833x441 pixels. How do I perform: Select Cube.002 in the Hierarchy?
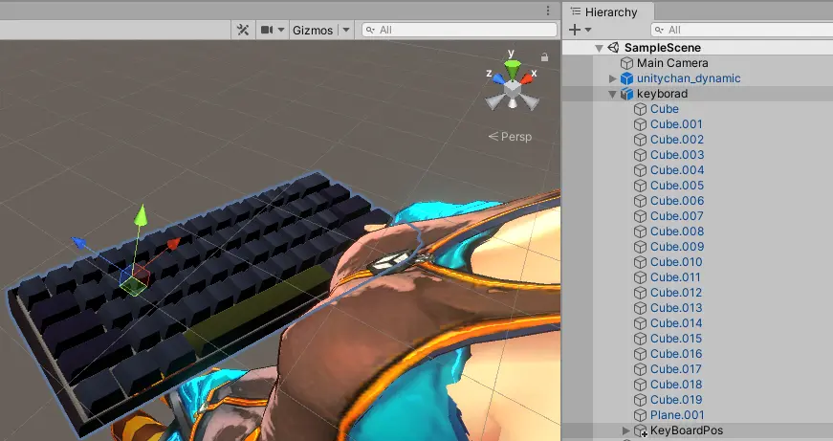click(x=677, y=140)
